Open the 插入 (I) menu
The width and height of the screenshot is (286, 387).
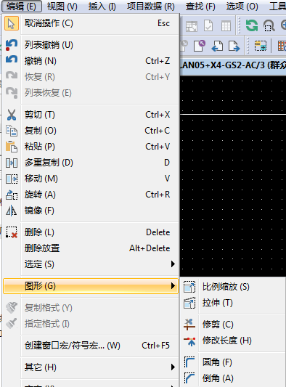pyautogui.click(x=102, y=6)
